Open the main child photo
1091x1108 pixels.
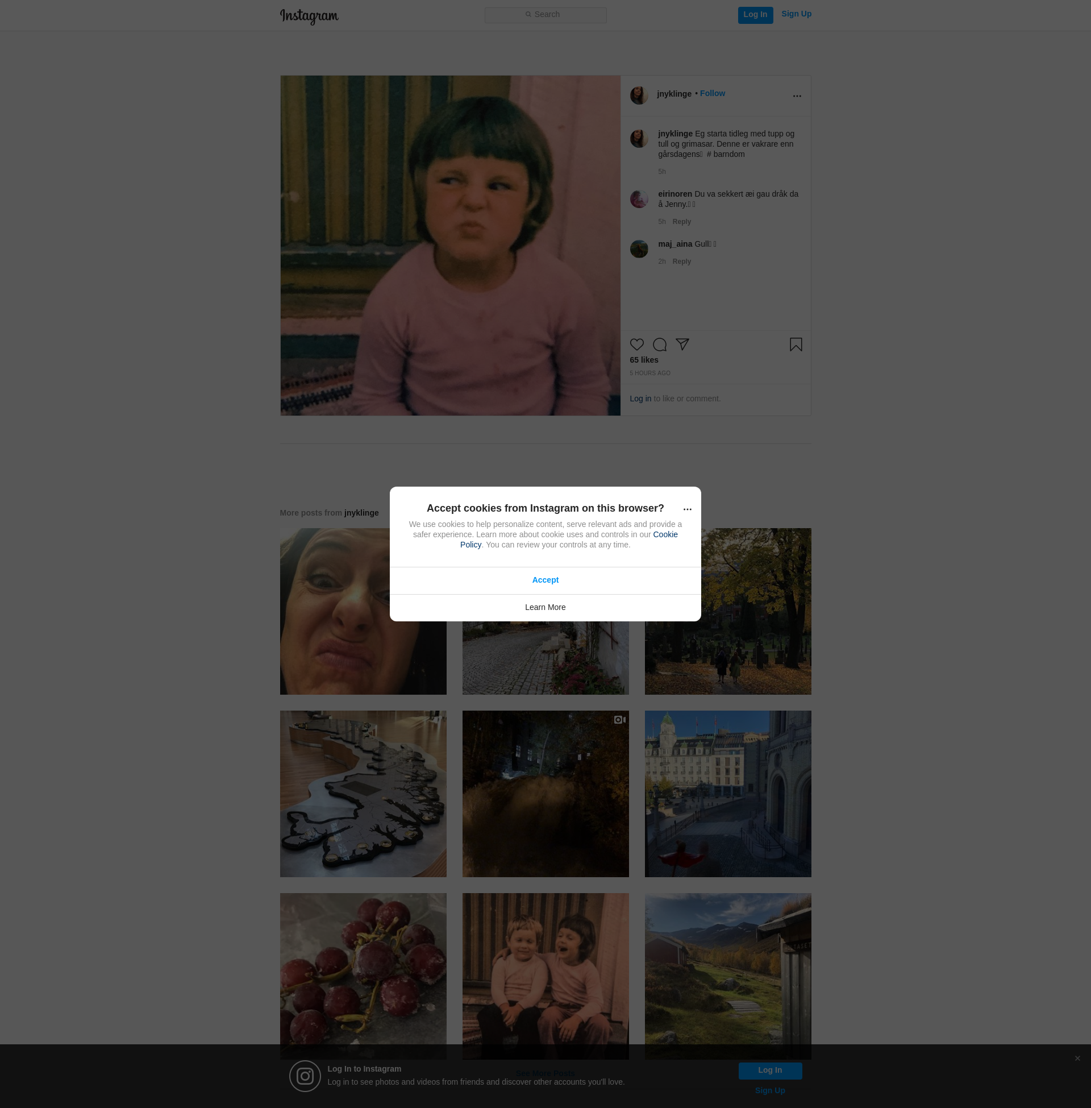(451, 246)
